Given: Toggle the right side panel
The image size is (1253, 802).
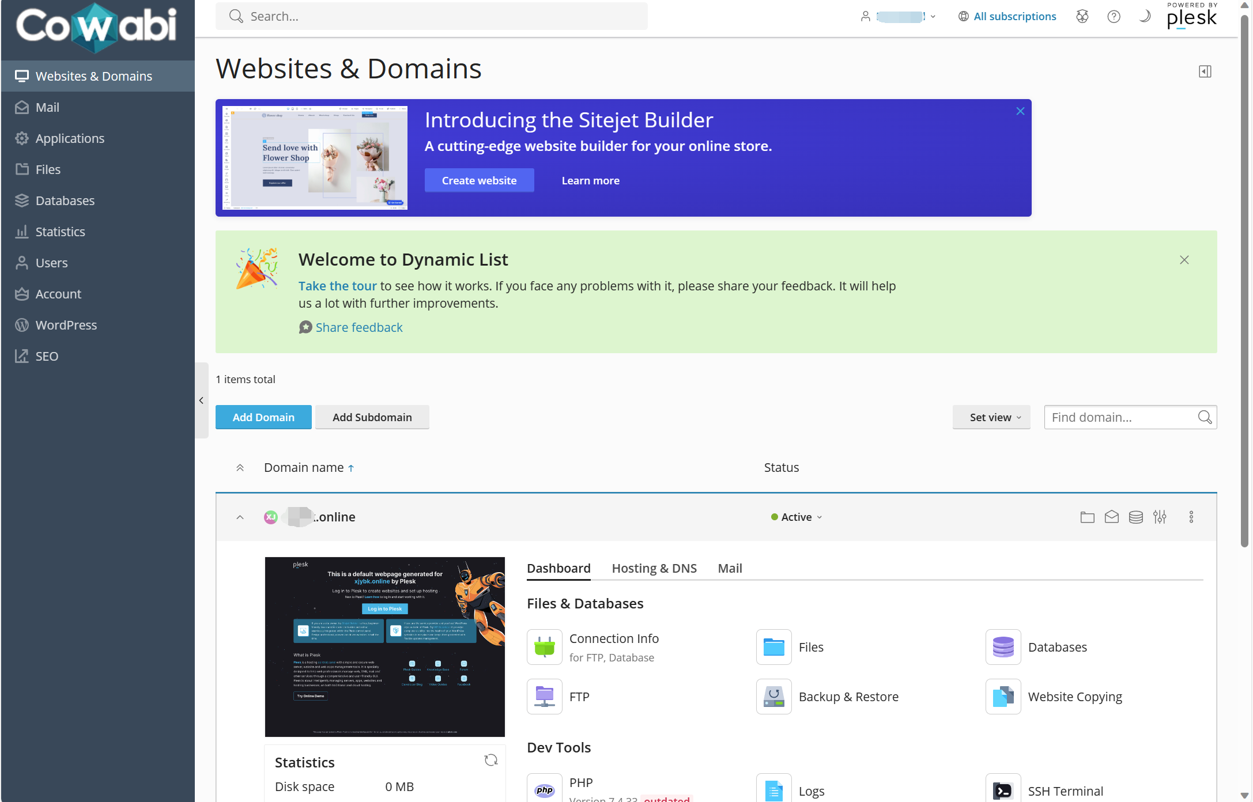Looking at the screenshot, I should pyautogui.click(x=1205, y=71).
